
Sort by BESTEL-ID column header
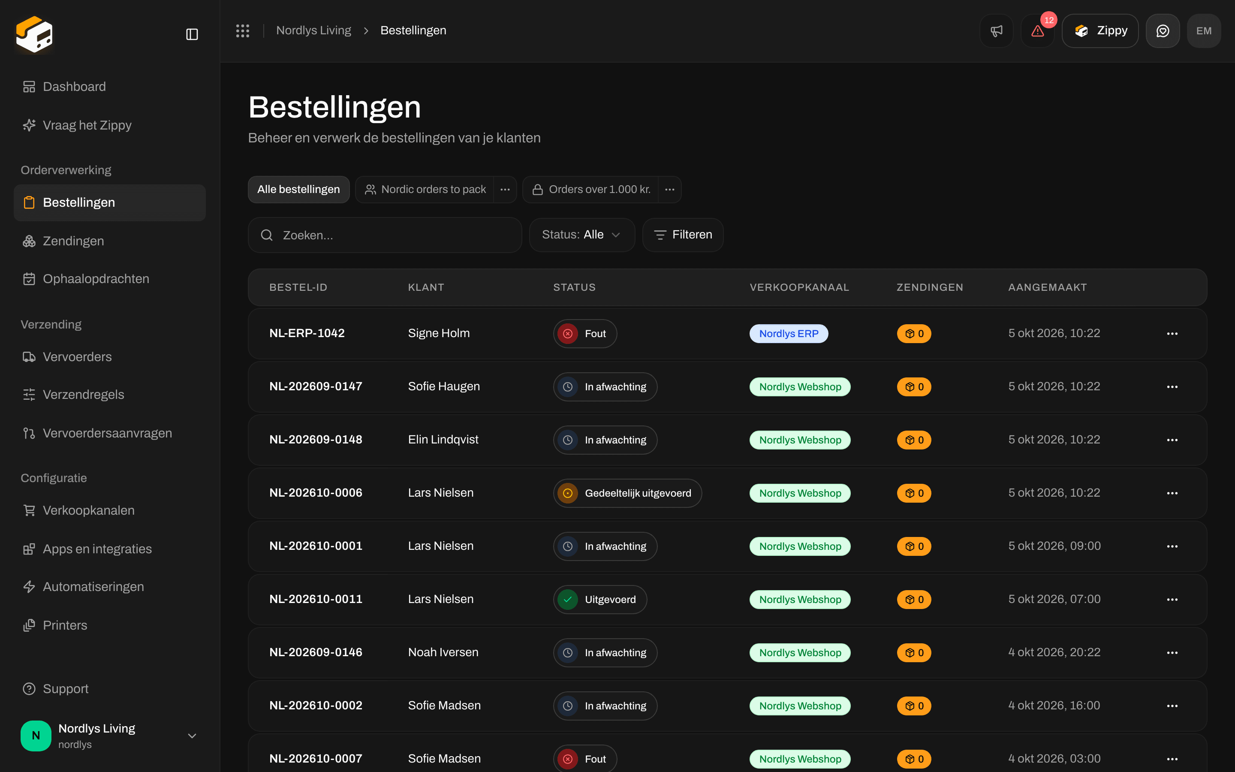[x=298, y=287]
